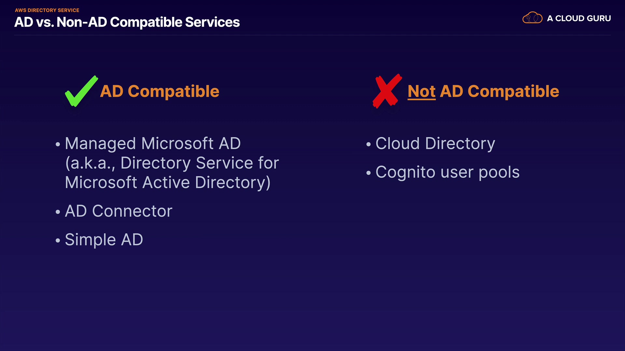Image resolution: width=625 pixels, height=351 pixels.
Task: Select the orange "AD Compatible" heading beside the checkmark
Action: (160, 91)
